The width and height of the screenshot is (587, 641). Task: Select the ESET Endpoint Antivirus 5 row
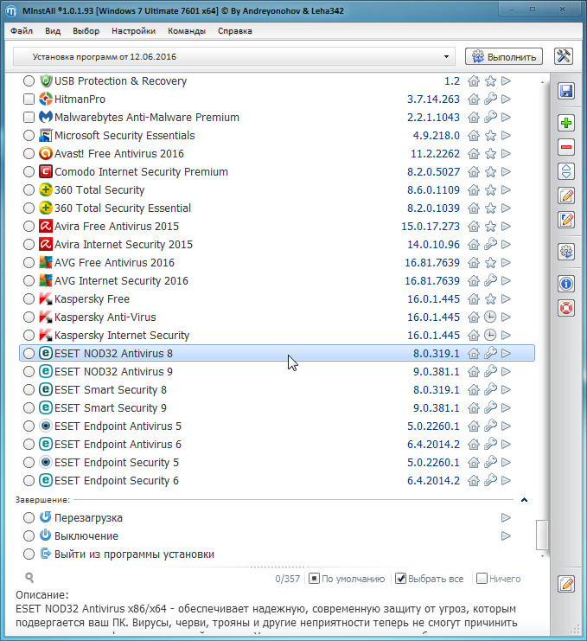[x=277, y=426]
